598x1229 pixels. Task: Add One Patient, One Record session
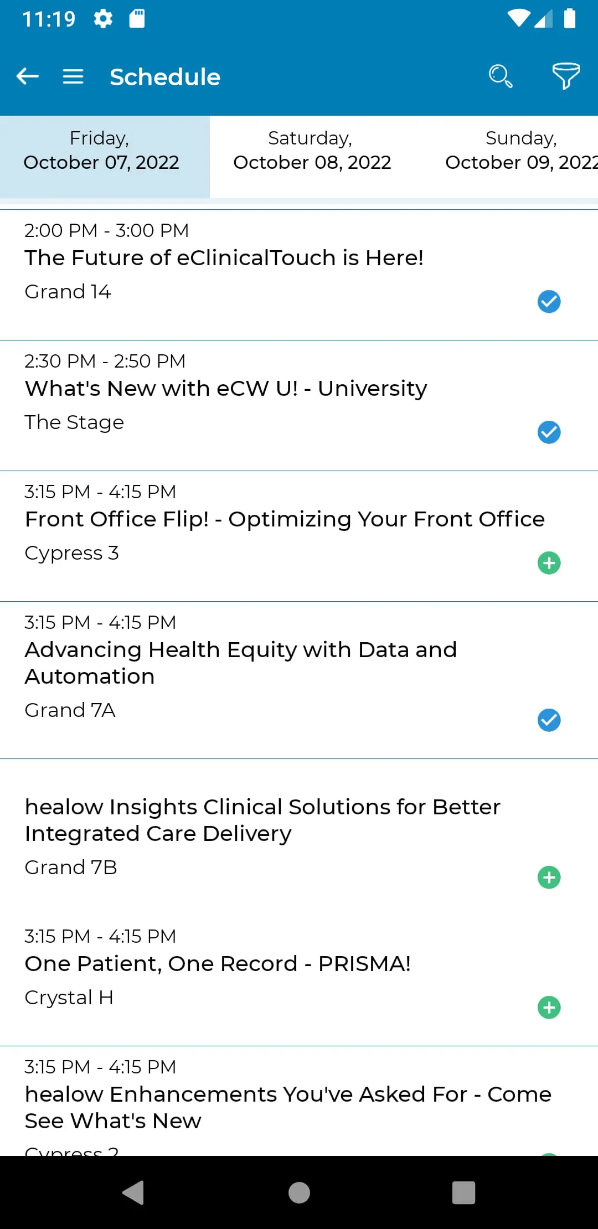(x=549, y=1008)
